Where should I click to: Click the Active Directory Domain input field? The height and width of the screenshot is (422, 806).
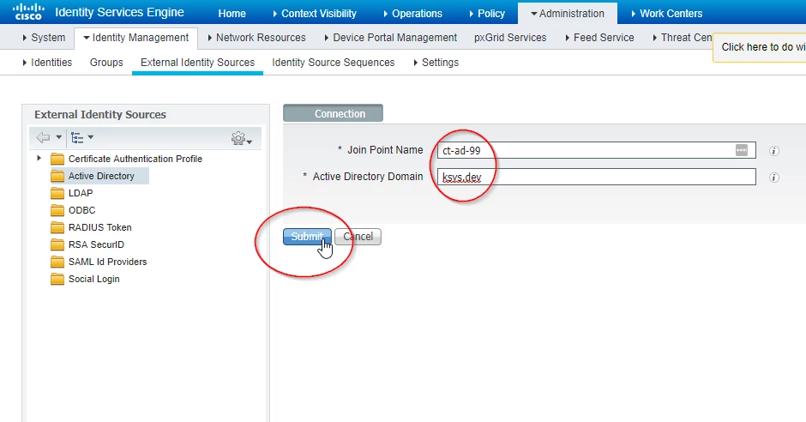coord(596,177)
